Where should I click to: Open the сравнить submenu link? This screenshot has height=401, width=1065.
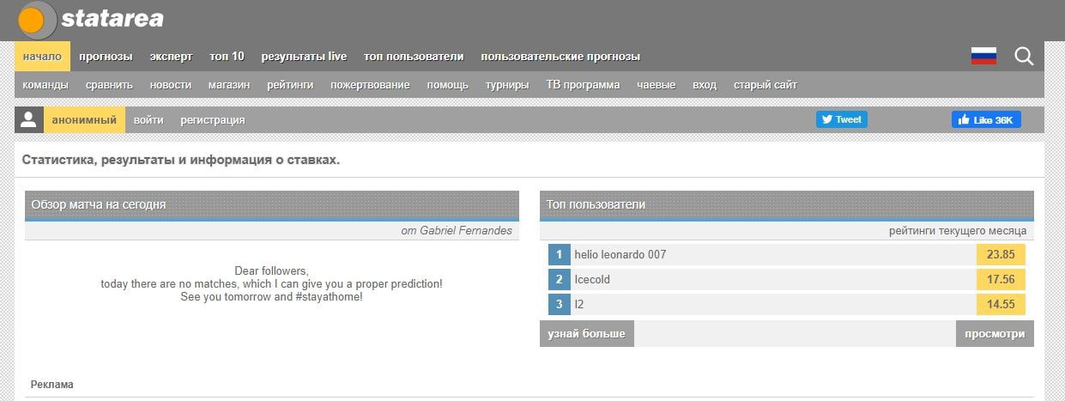109,85
